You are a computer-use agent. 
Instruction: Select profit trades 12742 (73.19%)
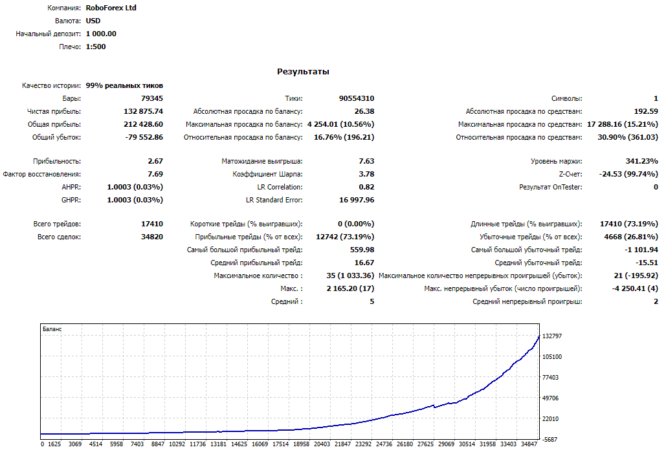pos(345,237)
